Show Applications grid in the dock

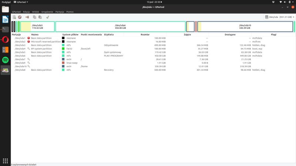[x=5, y=161]
